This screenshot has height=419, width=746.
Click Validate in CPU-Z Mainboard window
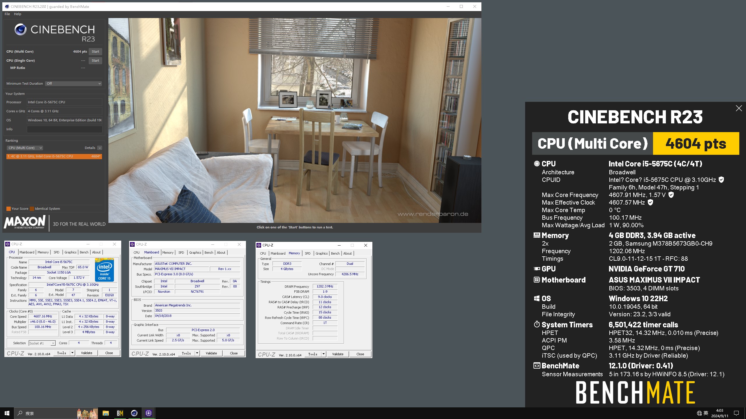pos(211,353)
